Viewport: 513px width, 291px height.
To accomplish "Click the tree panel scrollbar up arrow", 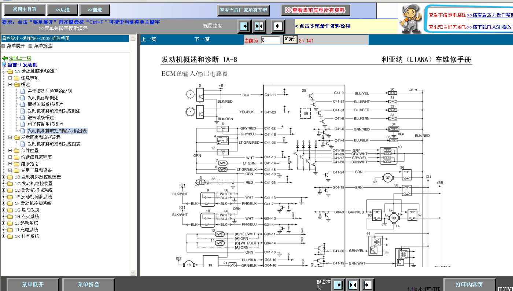I will (133, 38).
